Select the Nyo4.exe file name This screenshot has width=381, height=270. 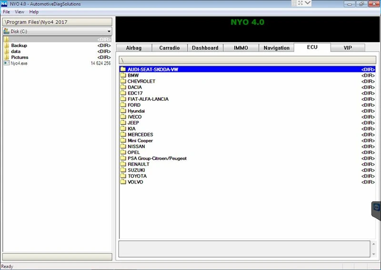coord(19,63)
